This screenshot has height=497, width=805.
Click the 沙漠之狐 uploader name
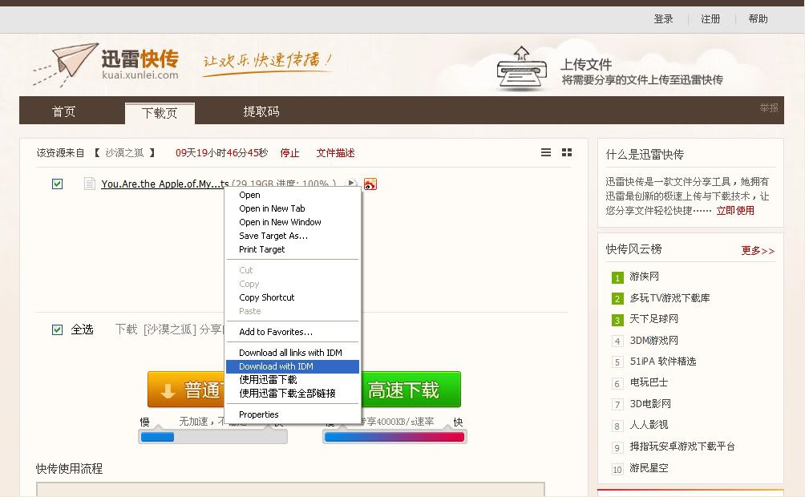pyautogui.click(x=125, y=153)
